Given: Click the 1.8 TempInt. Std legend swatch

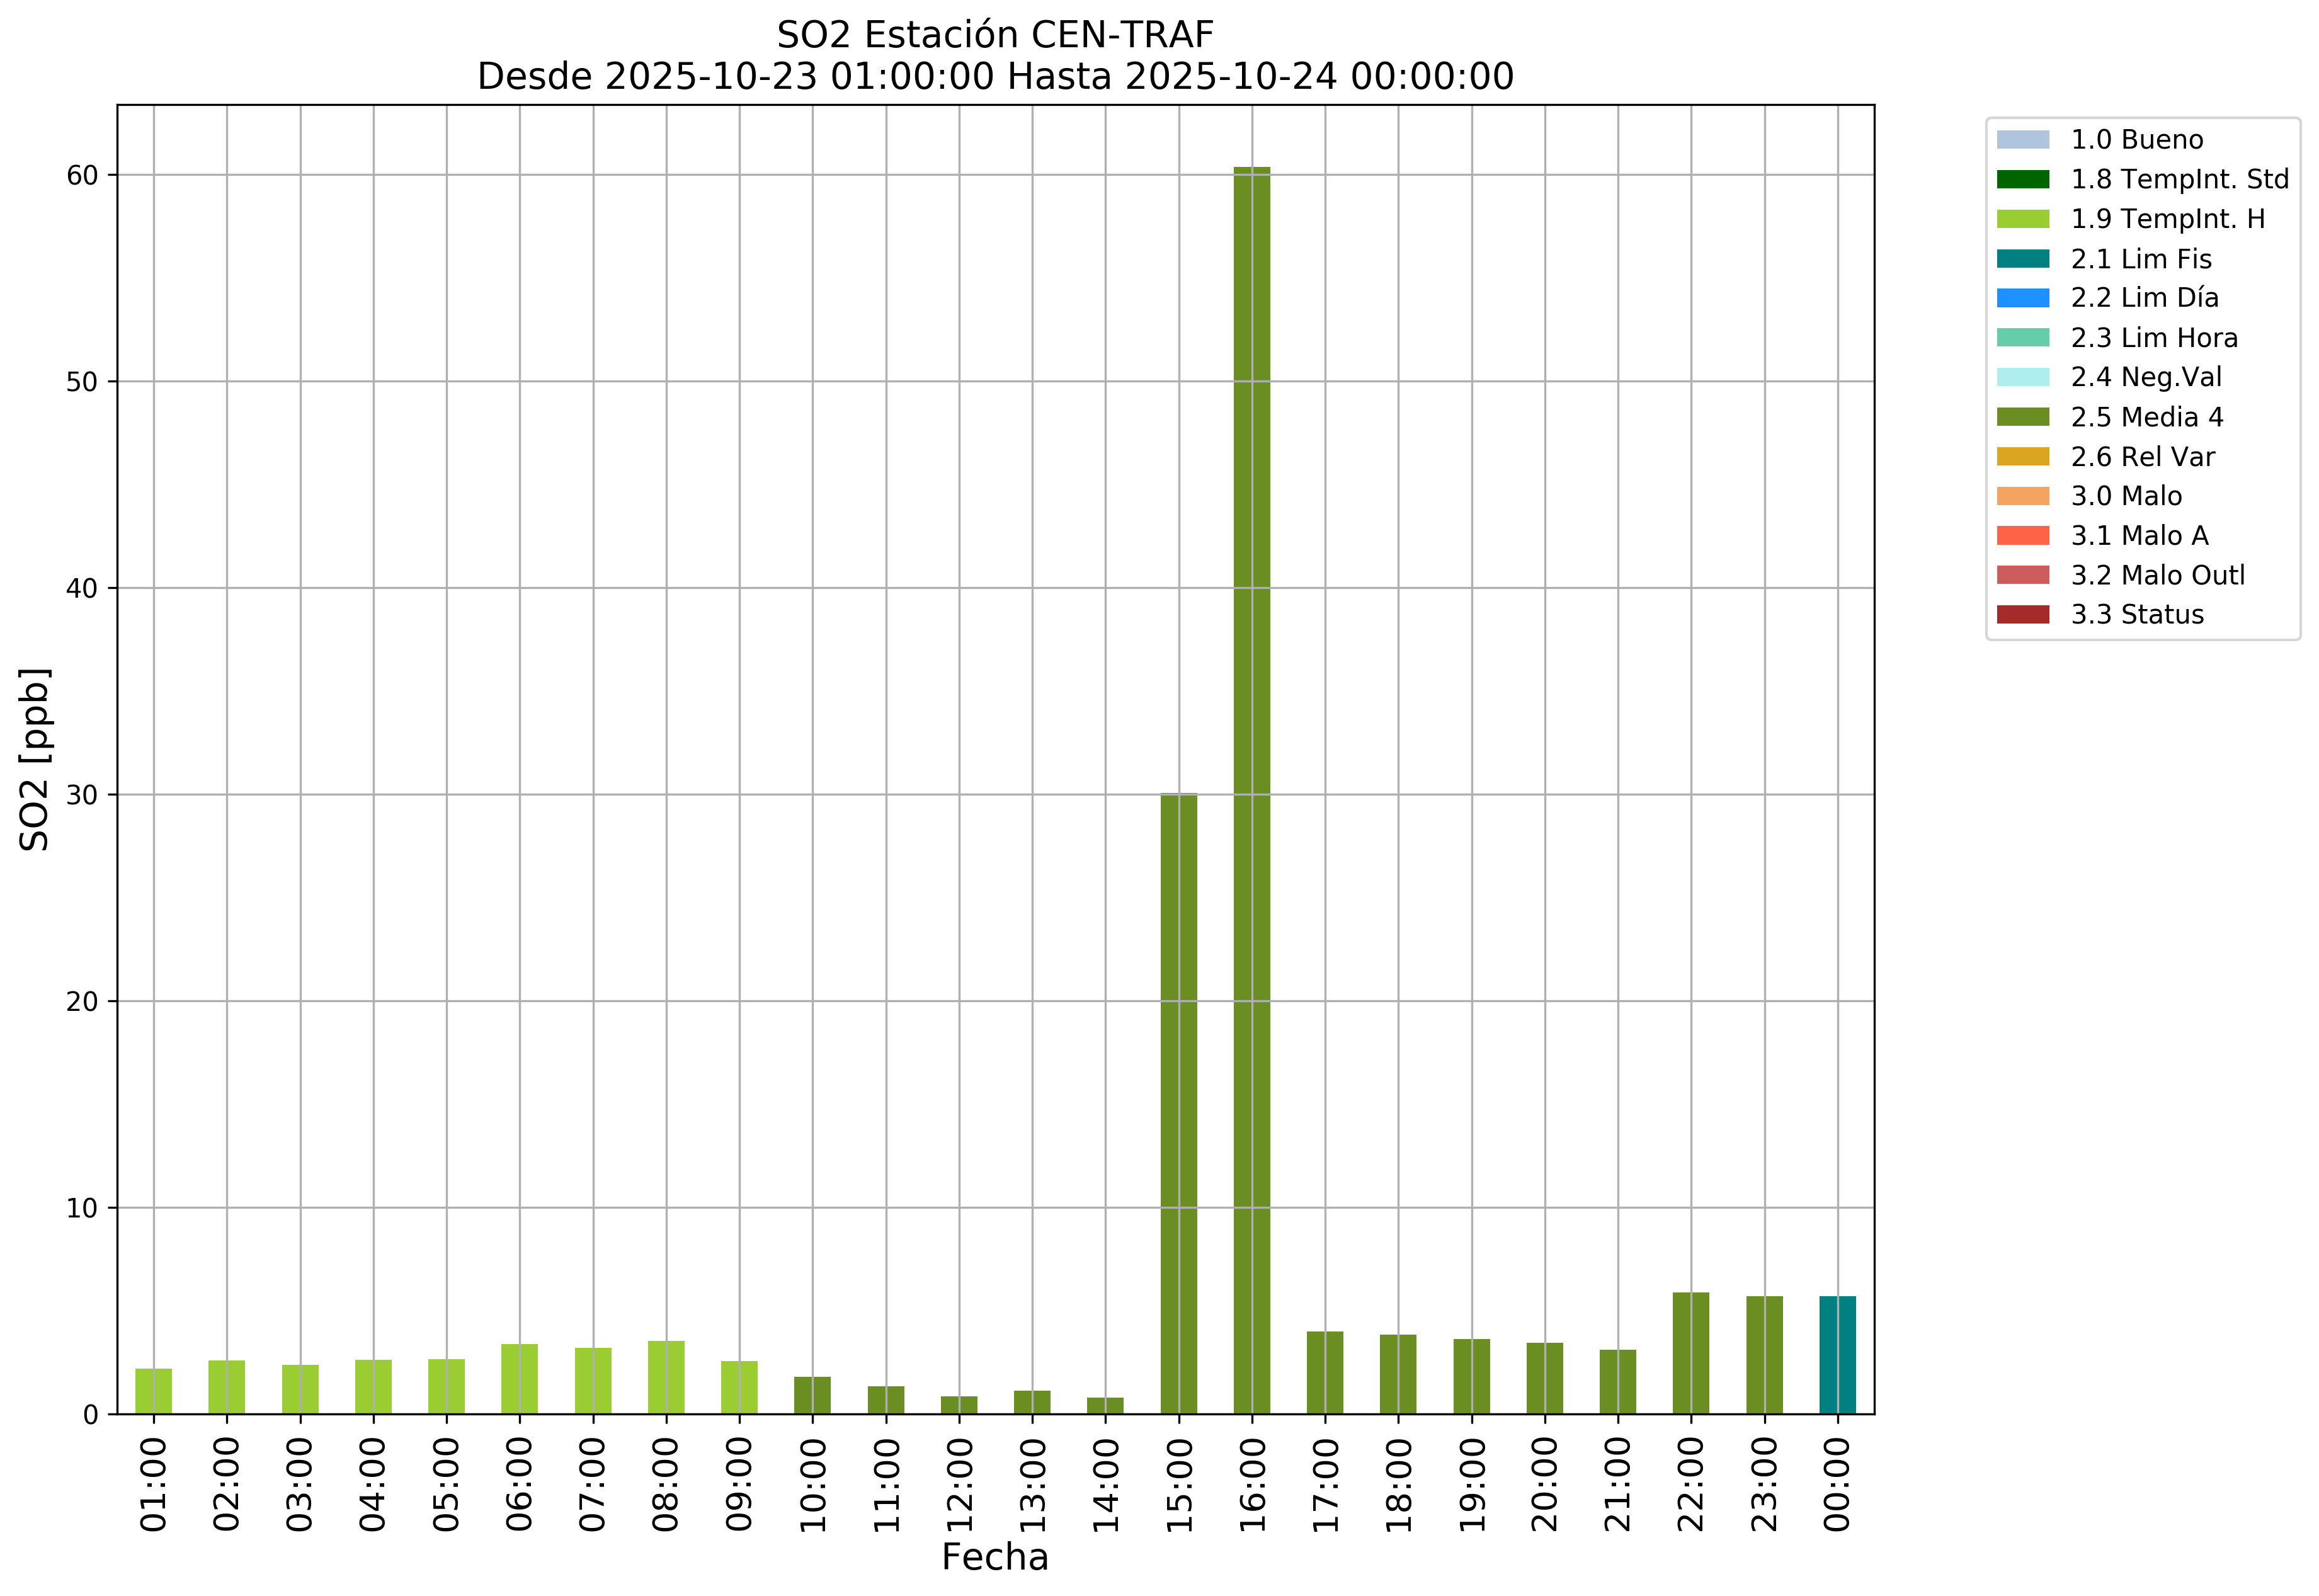Looking at the screenshot, I should pos(2022,180).
